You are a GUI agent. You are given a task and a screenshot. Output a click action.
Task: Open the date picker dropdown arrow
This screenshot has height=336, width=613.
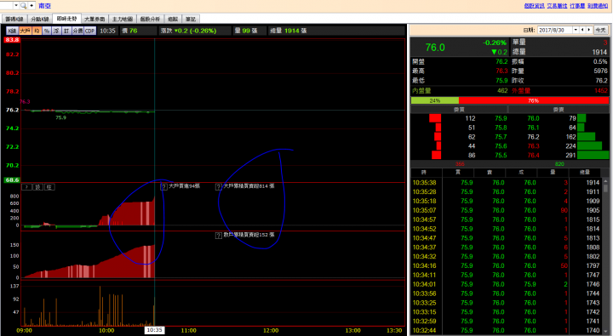pyautogui.click(x=576, y=30)
